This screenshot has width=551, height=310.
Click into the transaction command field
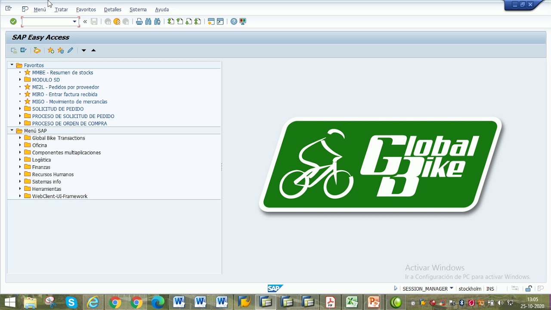pos(47,22)
